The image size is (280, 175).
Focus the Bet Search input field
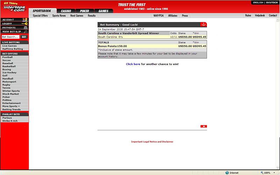(x=10, y=37)
